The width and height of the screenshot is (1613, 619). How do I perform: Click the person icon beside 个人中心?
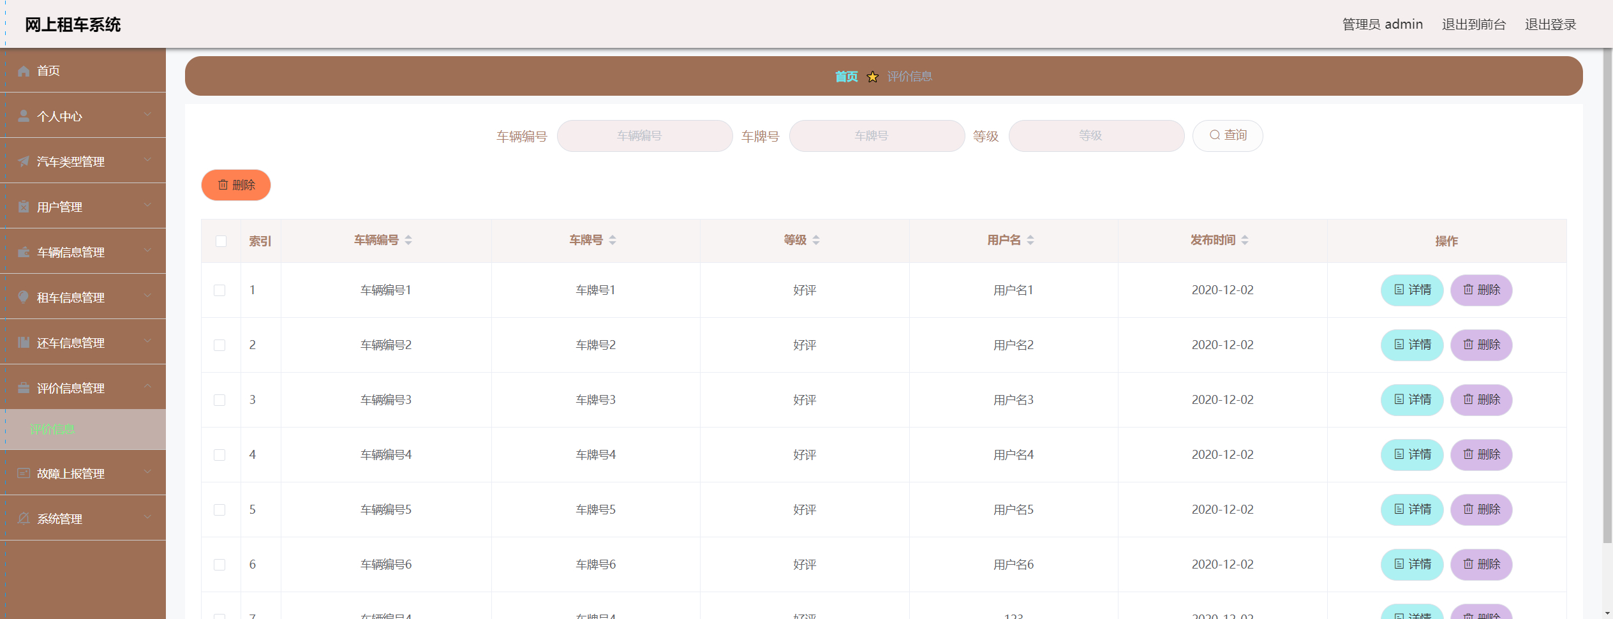24,116
